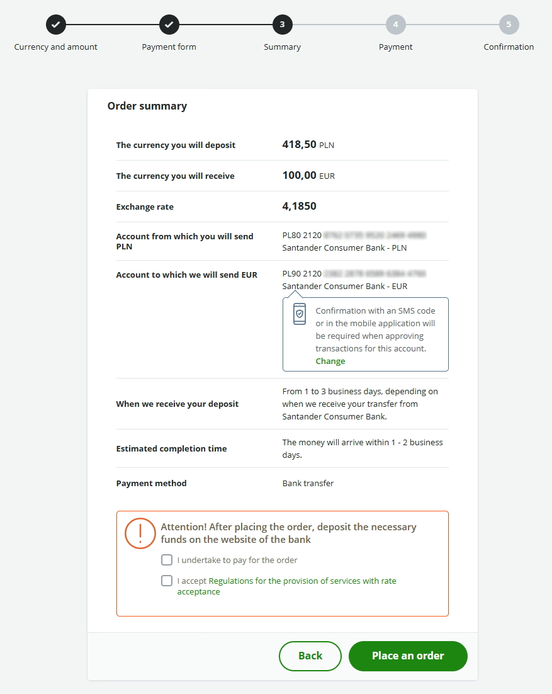Check 'I undertake to pay for the order'
552x694 pixels.
pyautogui.click(x=167, y=560)
